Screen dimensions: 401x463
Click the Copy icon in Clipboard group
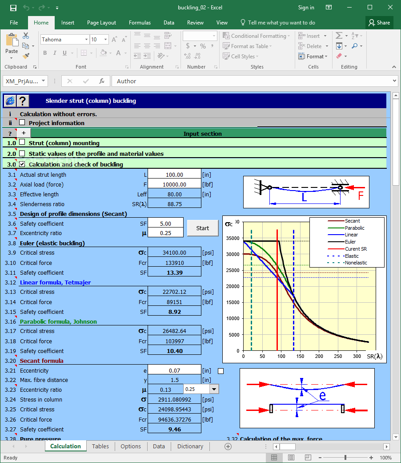[26, 46]
